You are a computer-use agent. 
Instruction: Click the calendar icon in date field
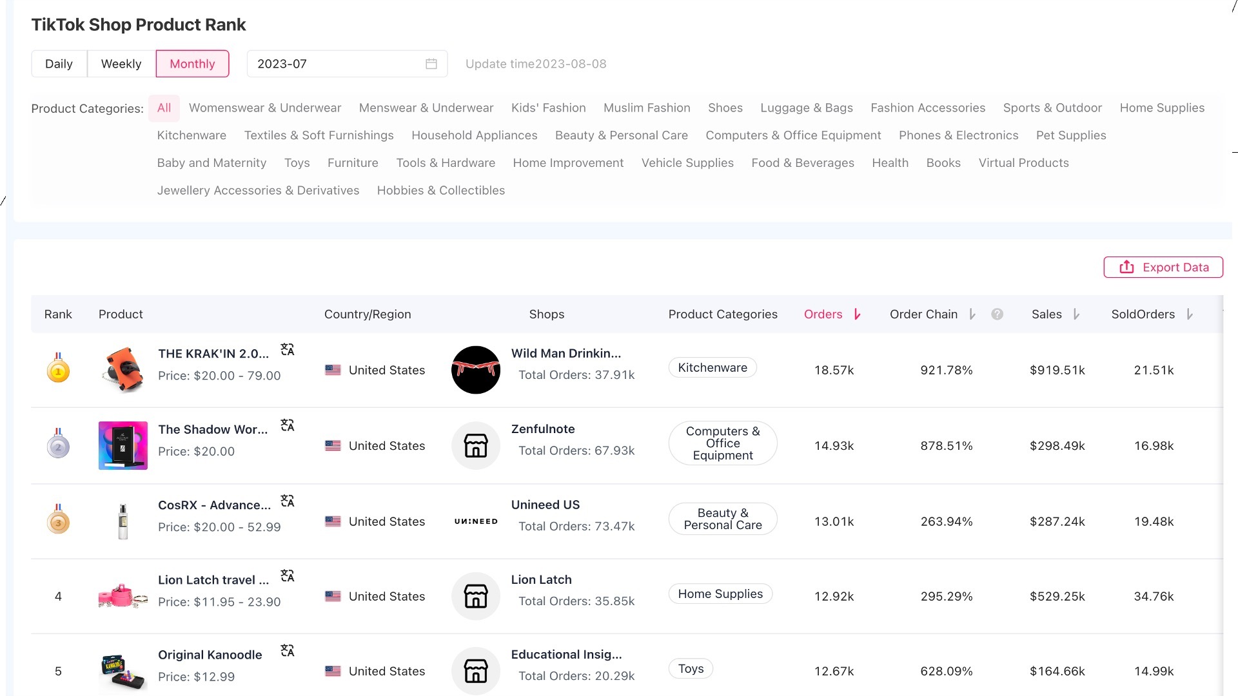pos(431,64)
